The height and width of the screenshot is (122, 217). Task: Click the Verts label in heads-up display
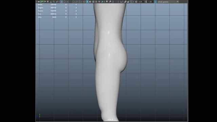[40, 4]
